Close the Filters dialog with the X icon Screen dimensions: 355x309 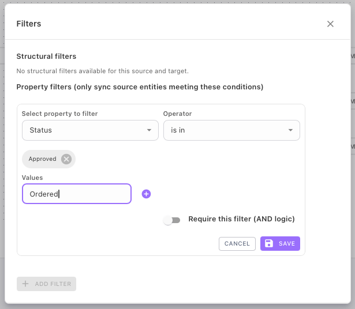point(330,24)
